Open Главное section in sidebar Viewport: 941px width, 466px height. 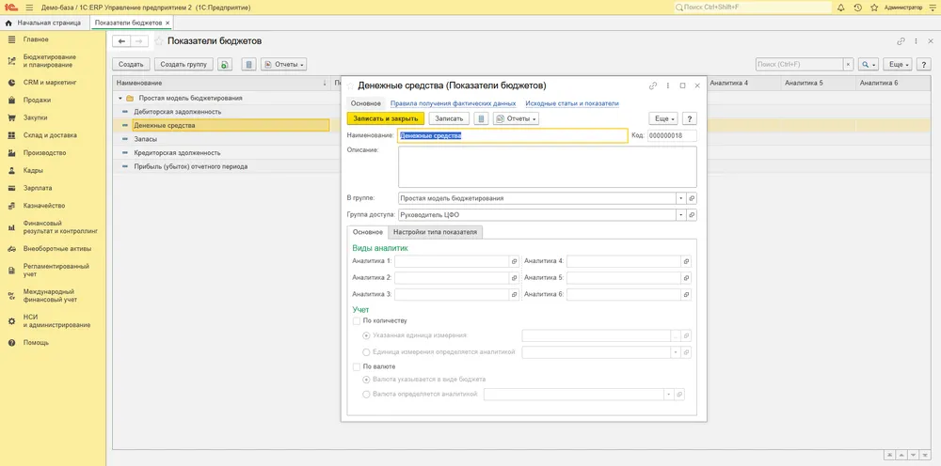(x=36, y=39)
